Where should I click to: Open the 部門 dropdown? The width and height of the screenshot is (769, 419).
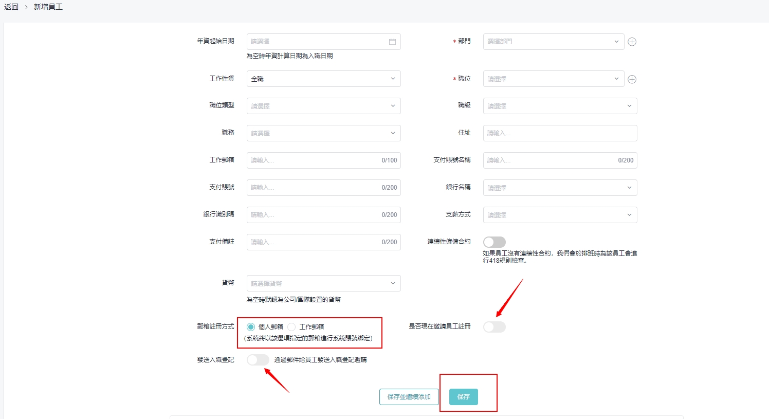tap(553, 42)
